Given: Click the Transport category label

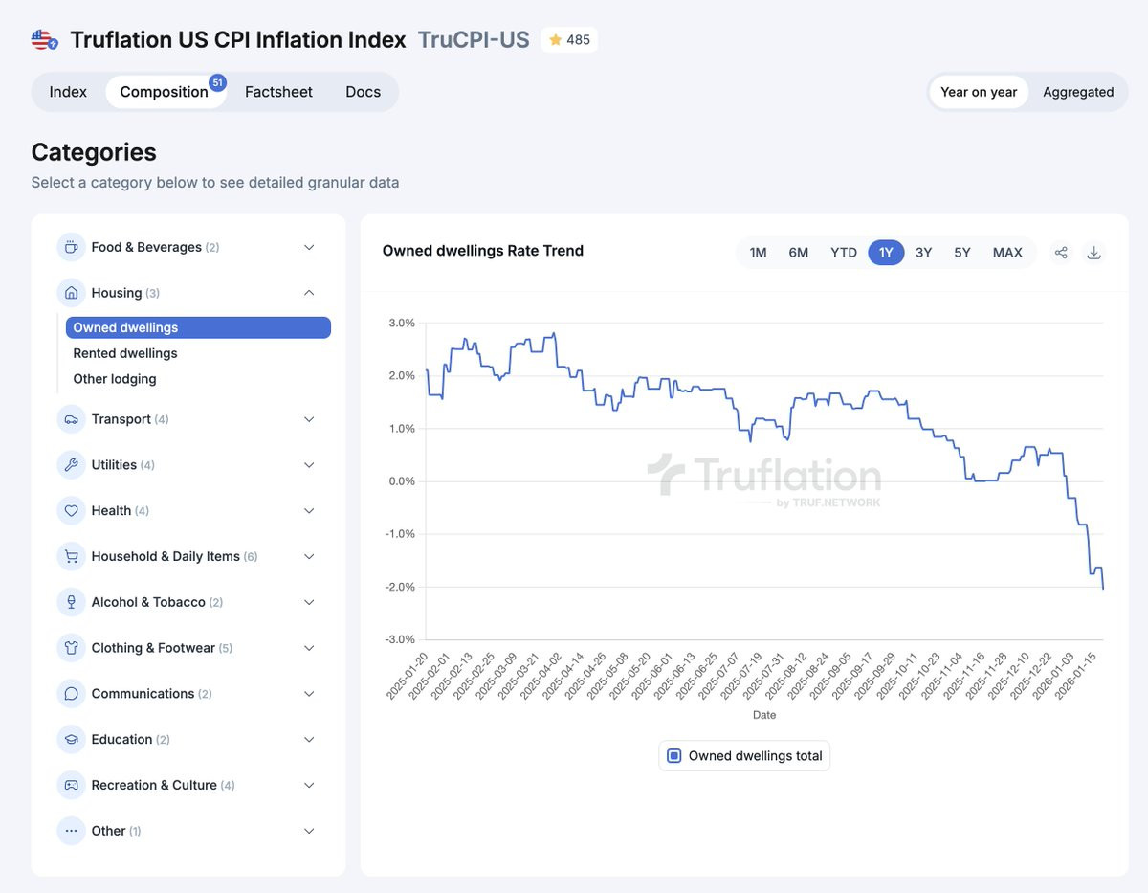Looking at the screenshot, I should pyautogui.click(x=121, y=419).
